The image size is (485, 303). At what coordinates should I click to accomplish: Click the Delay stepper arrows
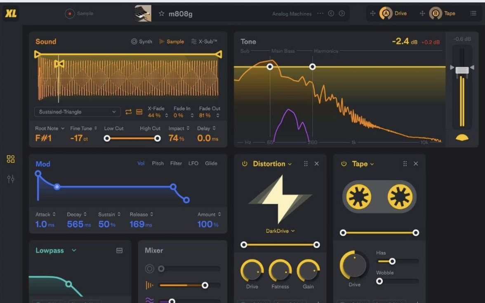point(214,128)
